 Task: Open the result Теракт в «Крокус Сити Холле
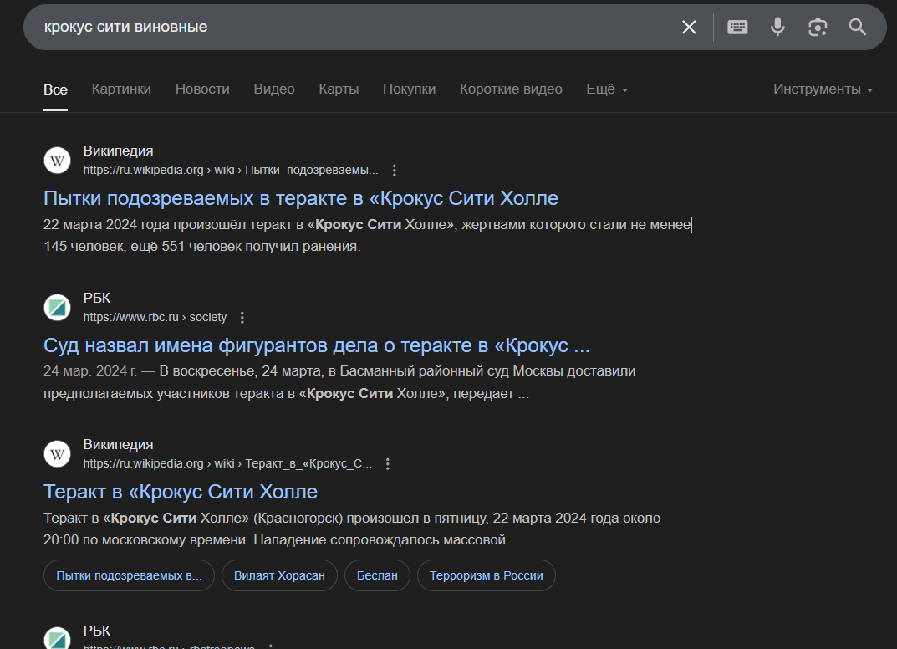coord(181,492)
